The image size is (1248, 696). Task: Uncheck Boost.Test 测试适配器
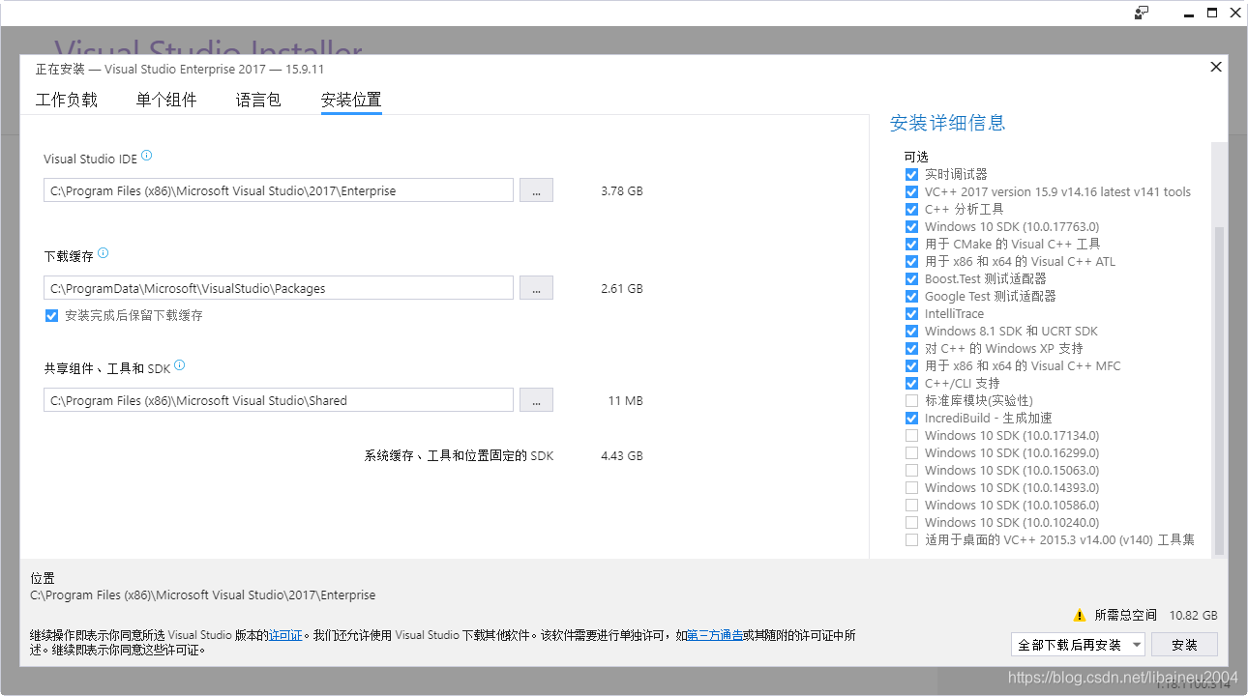pyautogui.click(x=911, y=278)
